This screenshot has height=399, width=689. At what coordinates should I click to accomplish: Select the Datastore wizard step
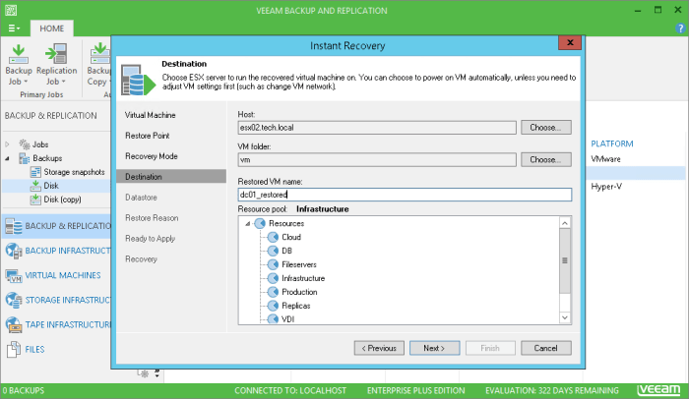tap(141, 198)
